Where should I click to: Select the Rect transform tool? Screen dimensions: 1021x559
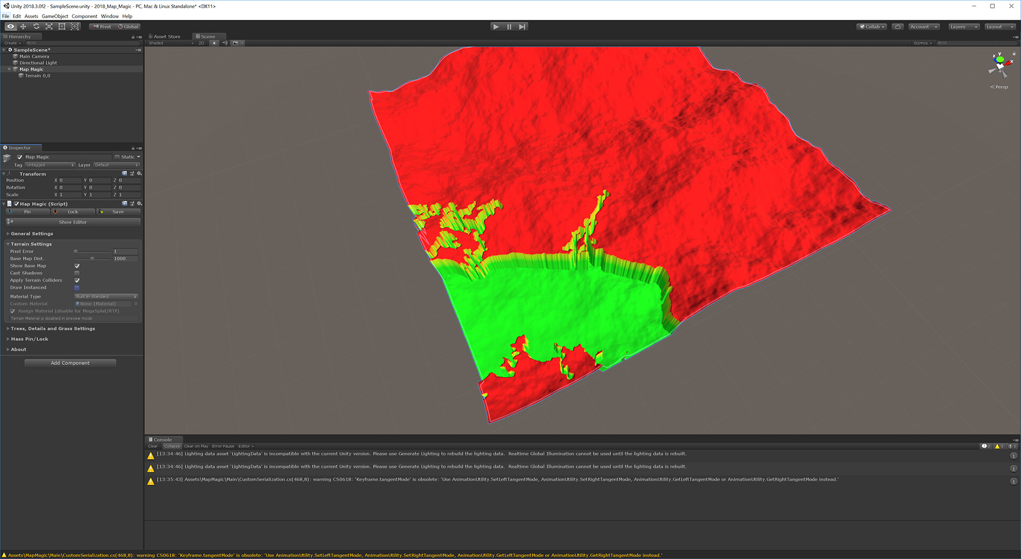[x=62, y=27]
